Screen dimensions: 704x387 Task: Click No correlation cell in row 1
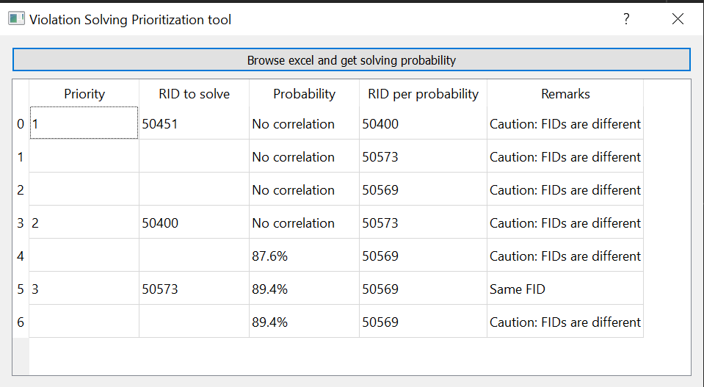pyautogui.click(x=304, y=156)
